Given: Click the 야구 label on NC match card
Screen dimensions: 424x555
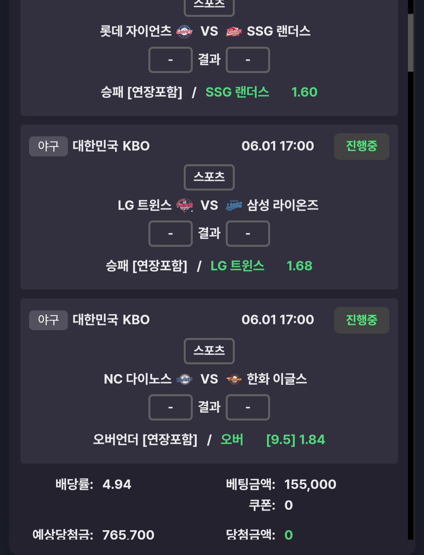Looking at the screenshot, I should (x=48, y=320).
